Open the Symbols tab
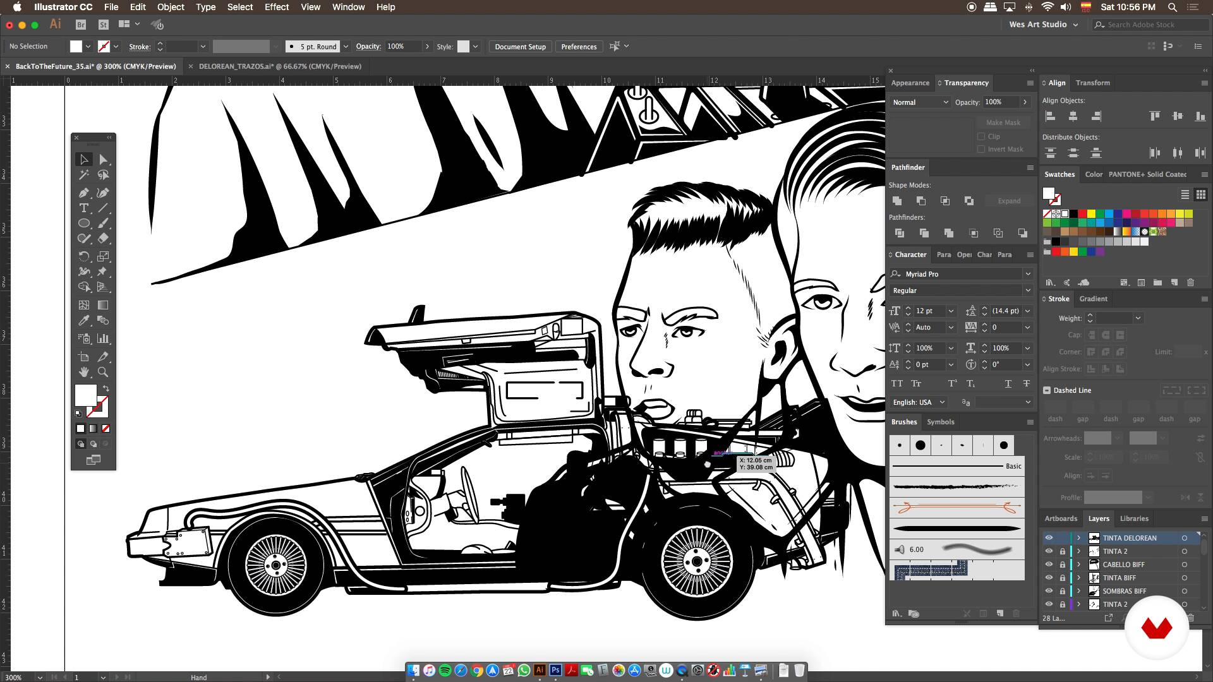 (x=940, y=422)
